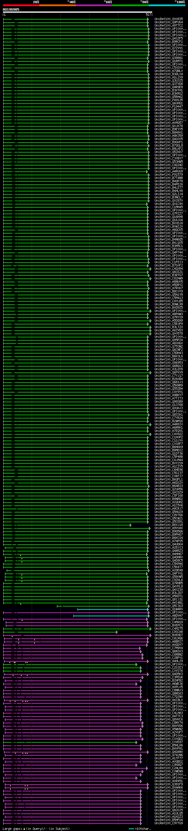Select hit UniRef100_C2GIE3

tap(168, 667)
